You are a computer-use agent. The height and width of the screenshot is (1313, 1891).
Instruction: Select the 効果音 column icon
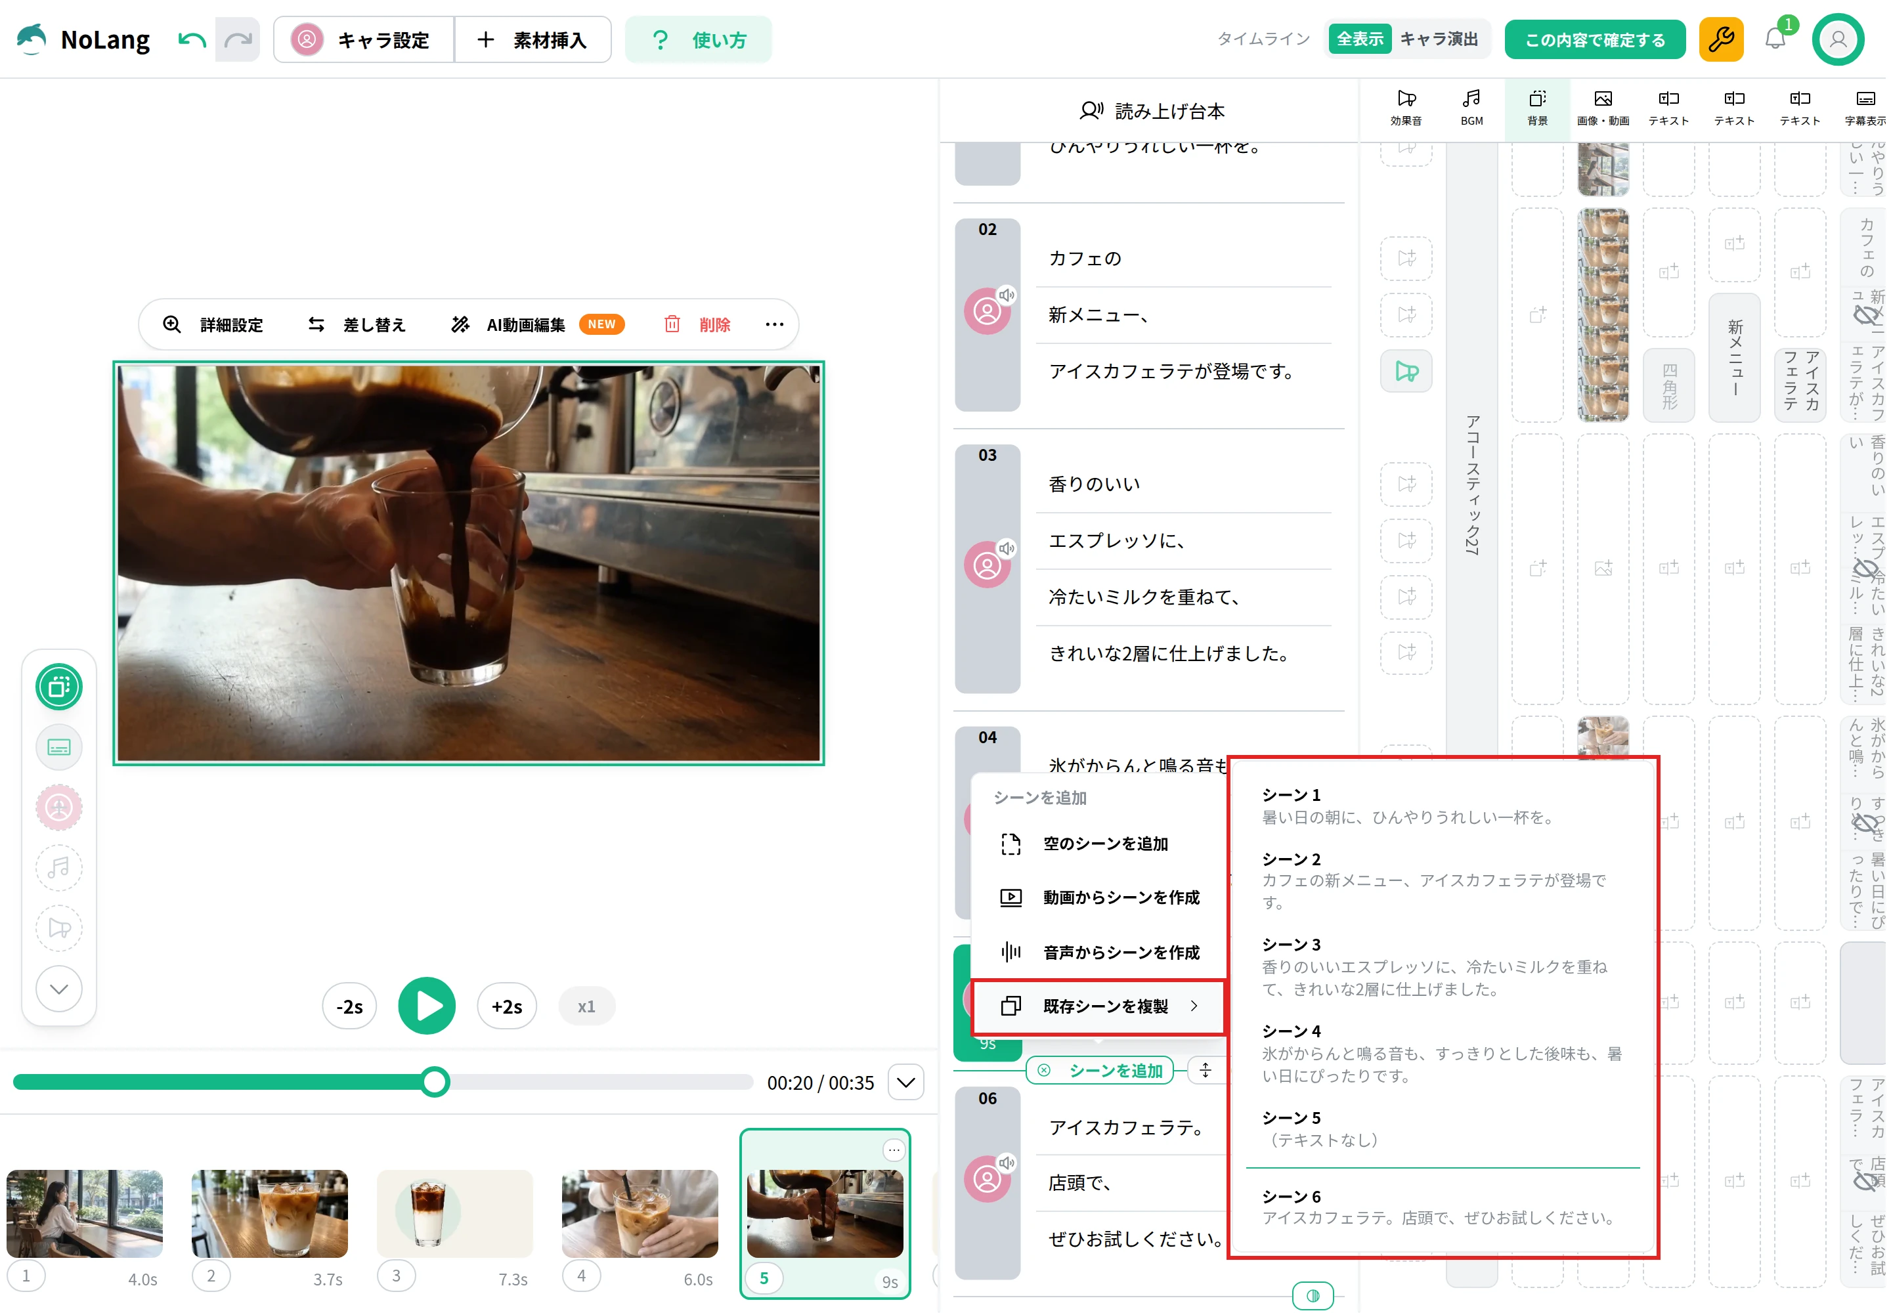1406,108
